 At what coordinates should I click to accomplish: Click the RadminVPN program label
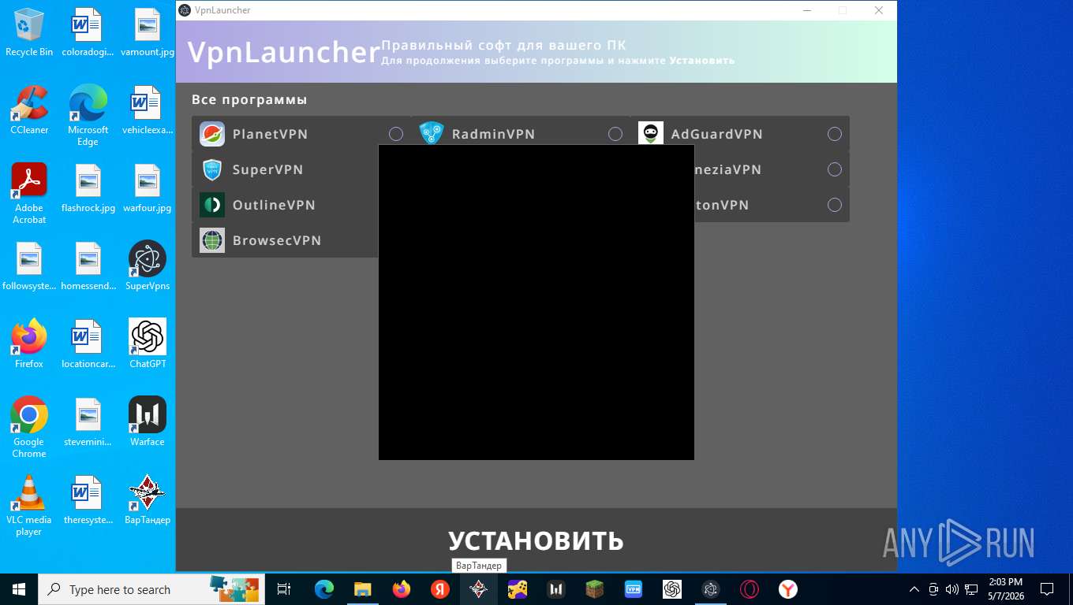click(493, 134)
